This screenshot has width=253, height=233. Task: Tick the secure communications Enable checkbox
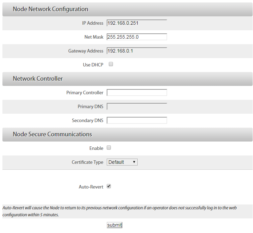point(109,148)
